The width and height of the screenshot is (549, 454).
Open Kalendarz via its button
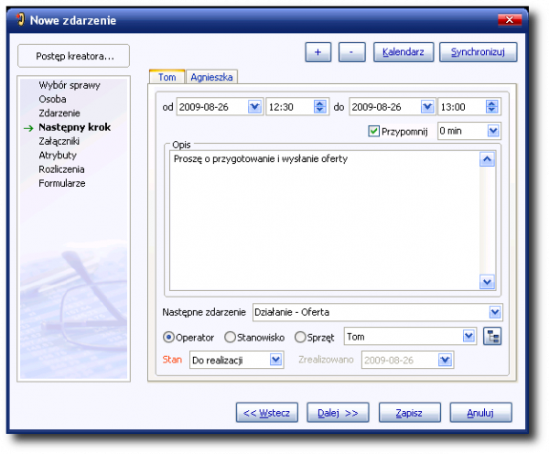(x=403, y=52)
